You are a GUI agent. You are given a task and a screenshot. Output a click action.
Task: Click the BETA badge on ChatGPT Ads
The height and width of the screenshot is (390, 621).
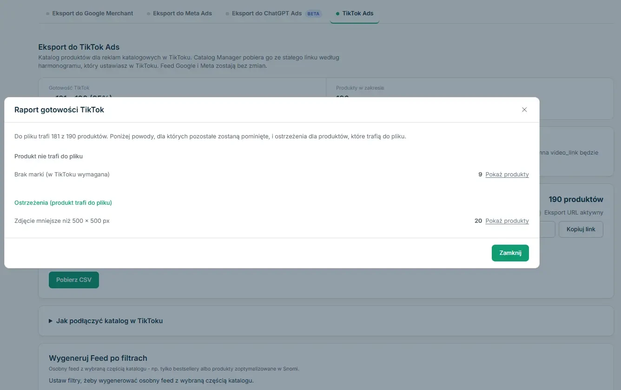point(313,14)
